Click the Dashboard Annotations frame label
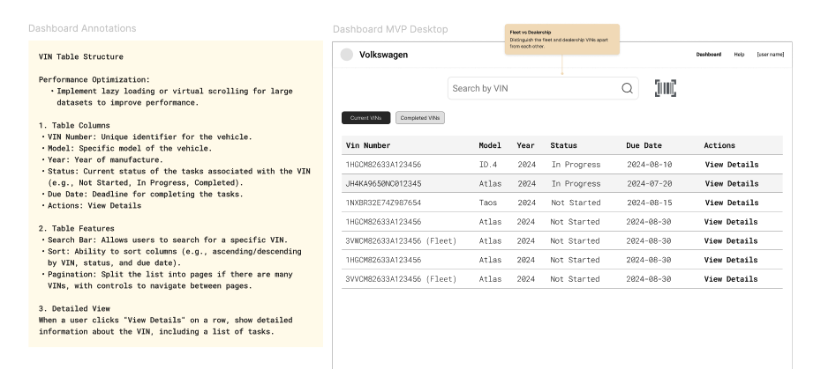 click(x=82, y=28)
